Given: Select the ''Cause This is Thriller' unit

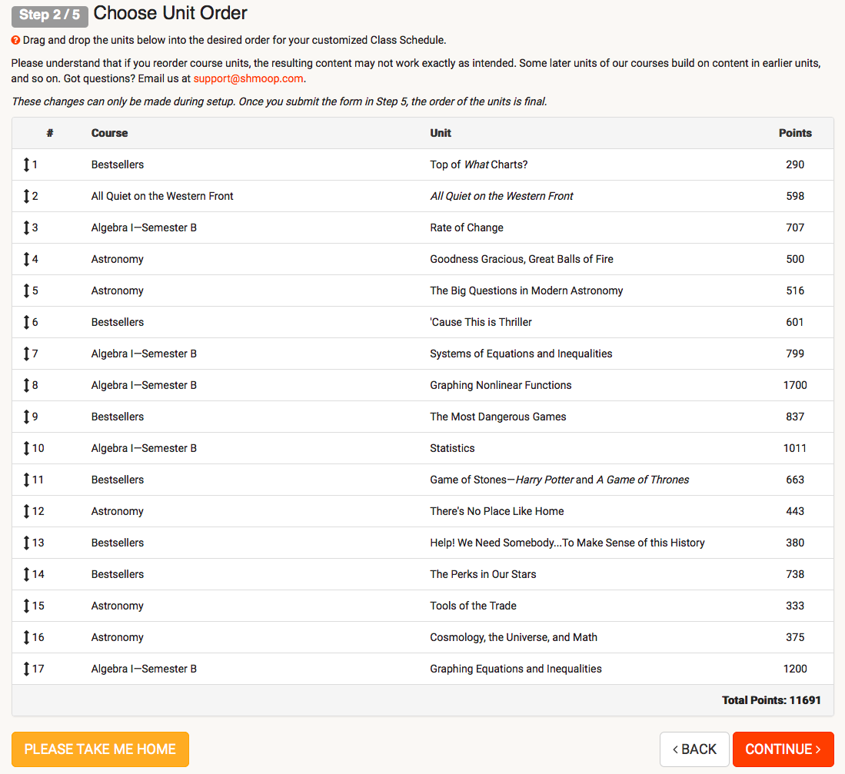Looking at the screenshot, I should (481, 322).
